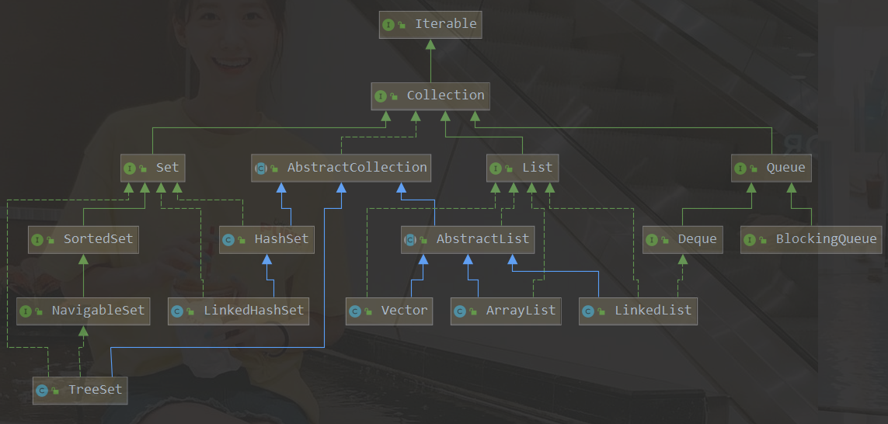The height and width of the screenshot is (424, 888).
Task: Click the public lock icon on NavigableSet
Action: 39,311
